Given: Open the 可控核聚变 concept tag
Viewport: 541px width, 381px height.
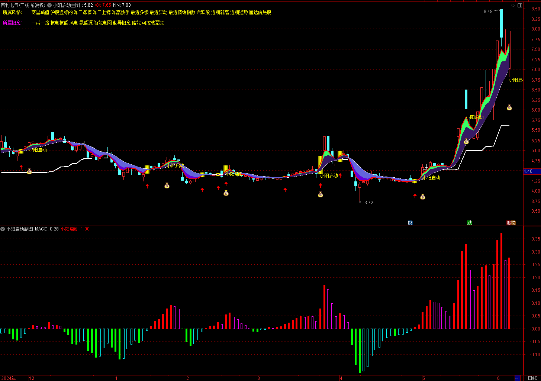Looking at the screenshot, I should point(153,23).
